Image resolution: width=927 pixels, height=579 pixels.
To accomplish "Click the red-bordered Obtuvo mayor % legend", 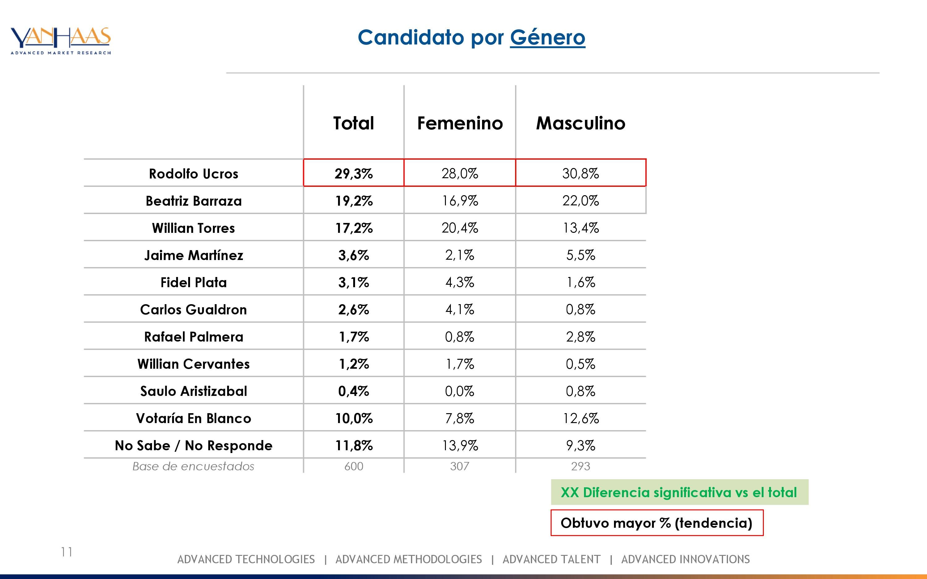I will [x=657, y=523].
